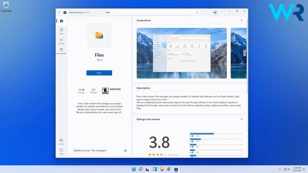Open Help in the Store sidebar
Viewport: 308px width, 173px height.
point(62,151)
